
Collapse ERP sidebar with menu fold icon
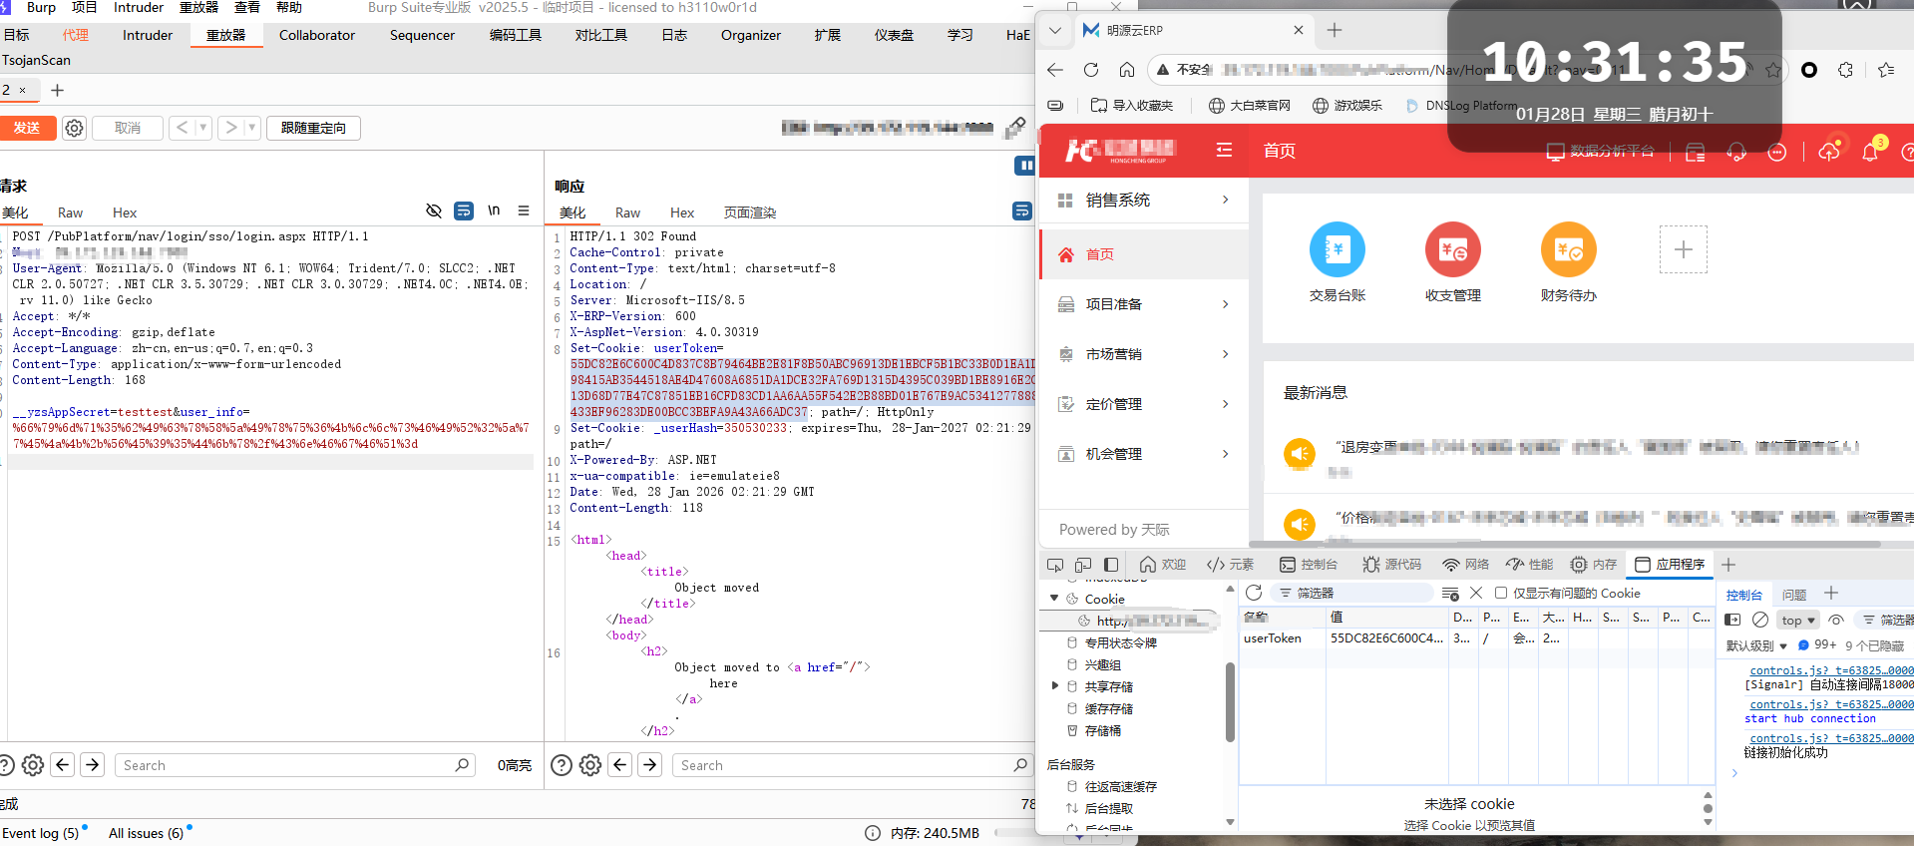pyautogui.click(x=1224, y=151)
